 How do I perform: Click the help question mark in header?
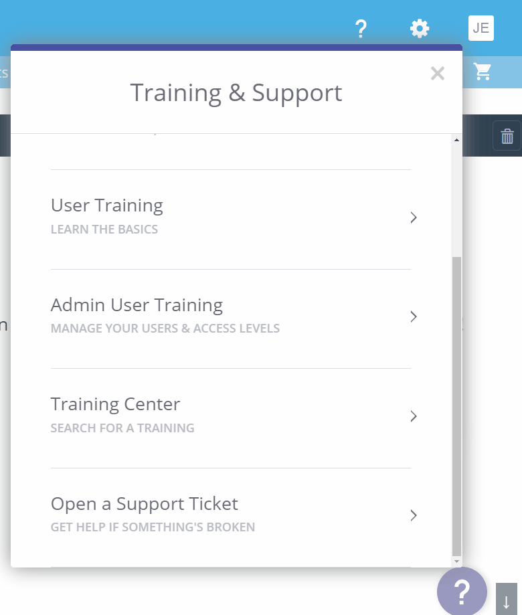361,29
